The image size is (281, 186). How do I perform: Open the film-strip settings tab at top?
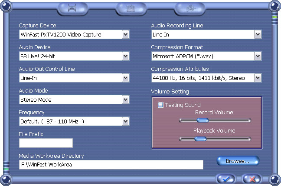click(72, 8)
